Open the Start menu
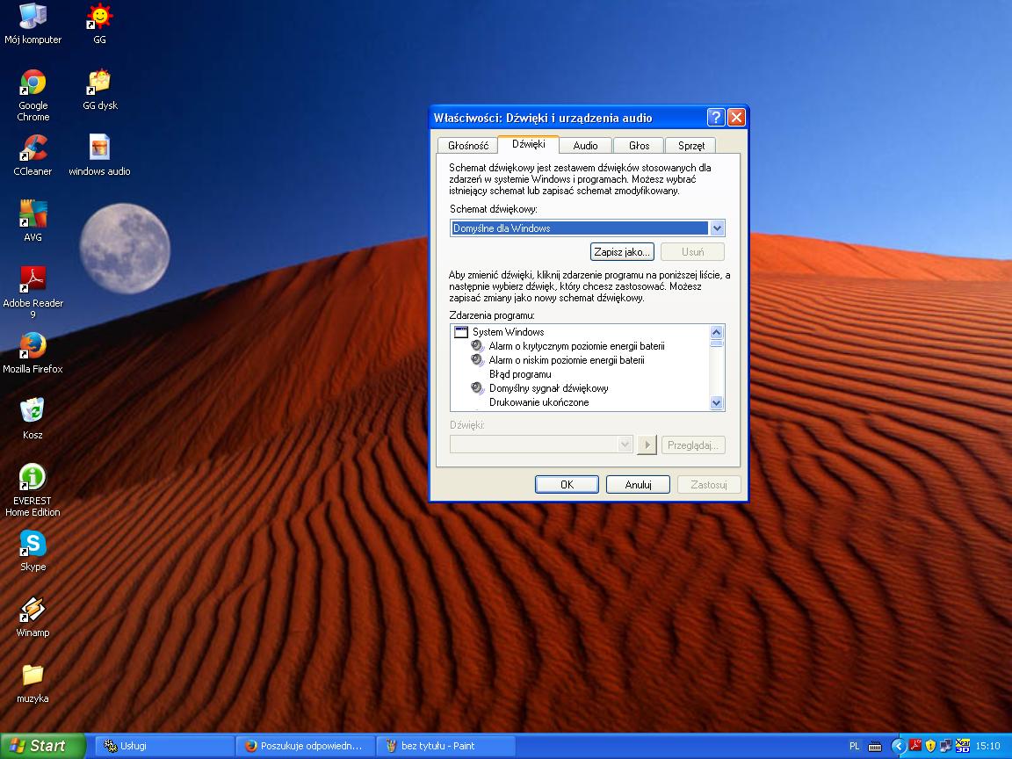This screenshot has height=759, width=1012. tap(42, 746)
